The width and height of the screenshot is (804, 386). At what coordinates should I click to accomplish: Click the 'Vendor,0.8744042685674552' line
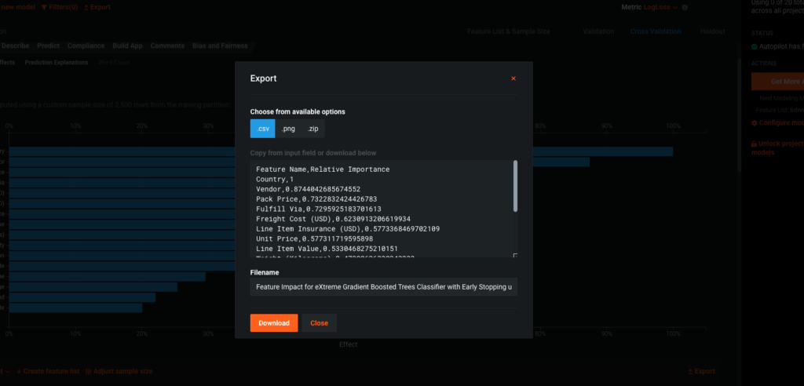coord(308,189)
